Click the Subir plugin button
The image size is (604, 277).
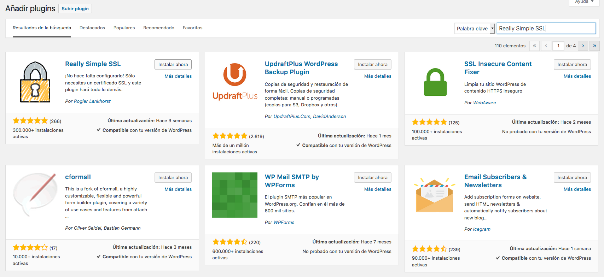75,8
